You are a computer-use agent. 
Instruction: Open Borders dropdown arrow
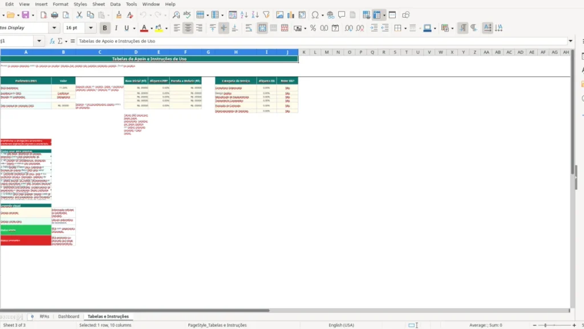[x=405, y=29]
